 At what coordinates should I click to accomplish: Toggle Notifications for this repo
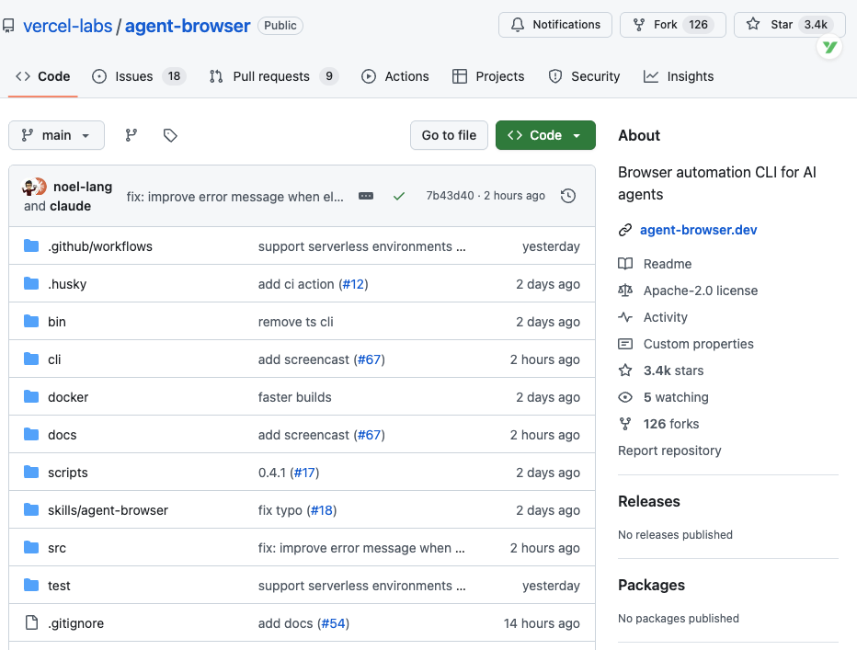(x=554, y=25)
